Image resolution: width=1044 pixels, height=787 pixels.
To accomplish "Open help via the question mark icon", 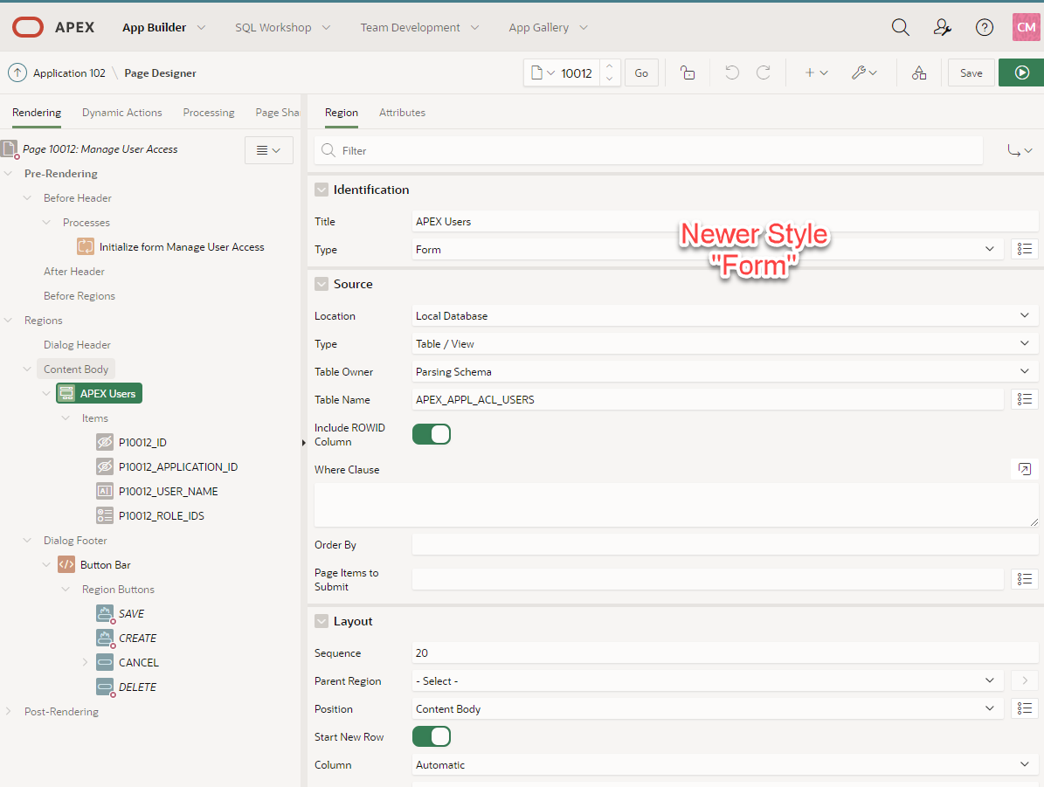I will pos(985,27).
